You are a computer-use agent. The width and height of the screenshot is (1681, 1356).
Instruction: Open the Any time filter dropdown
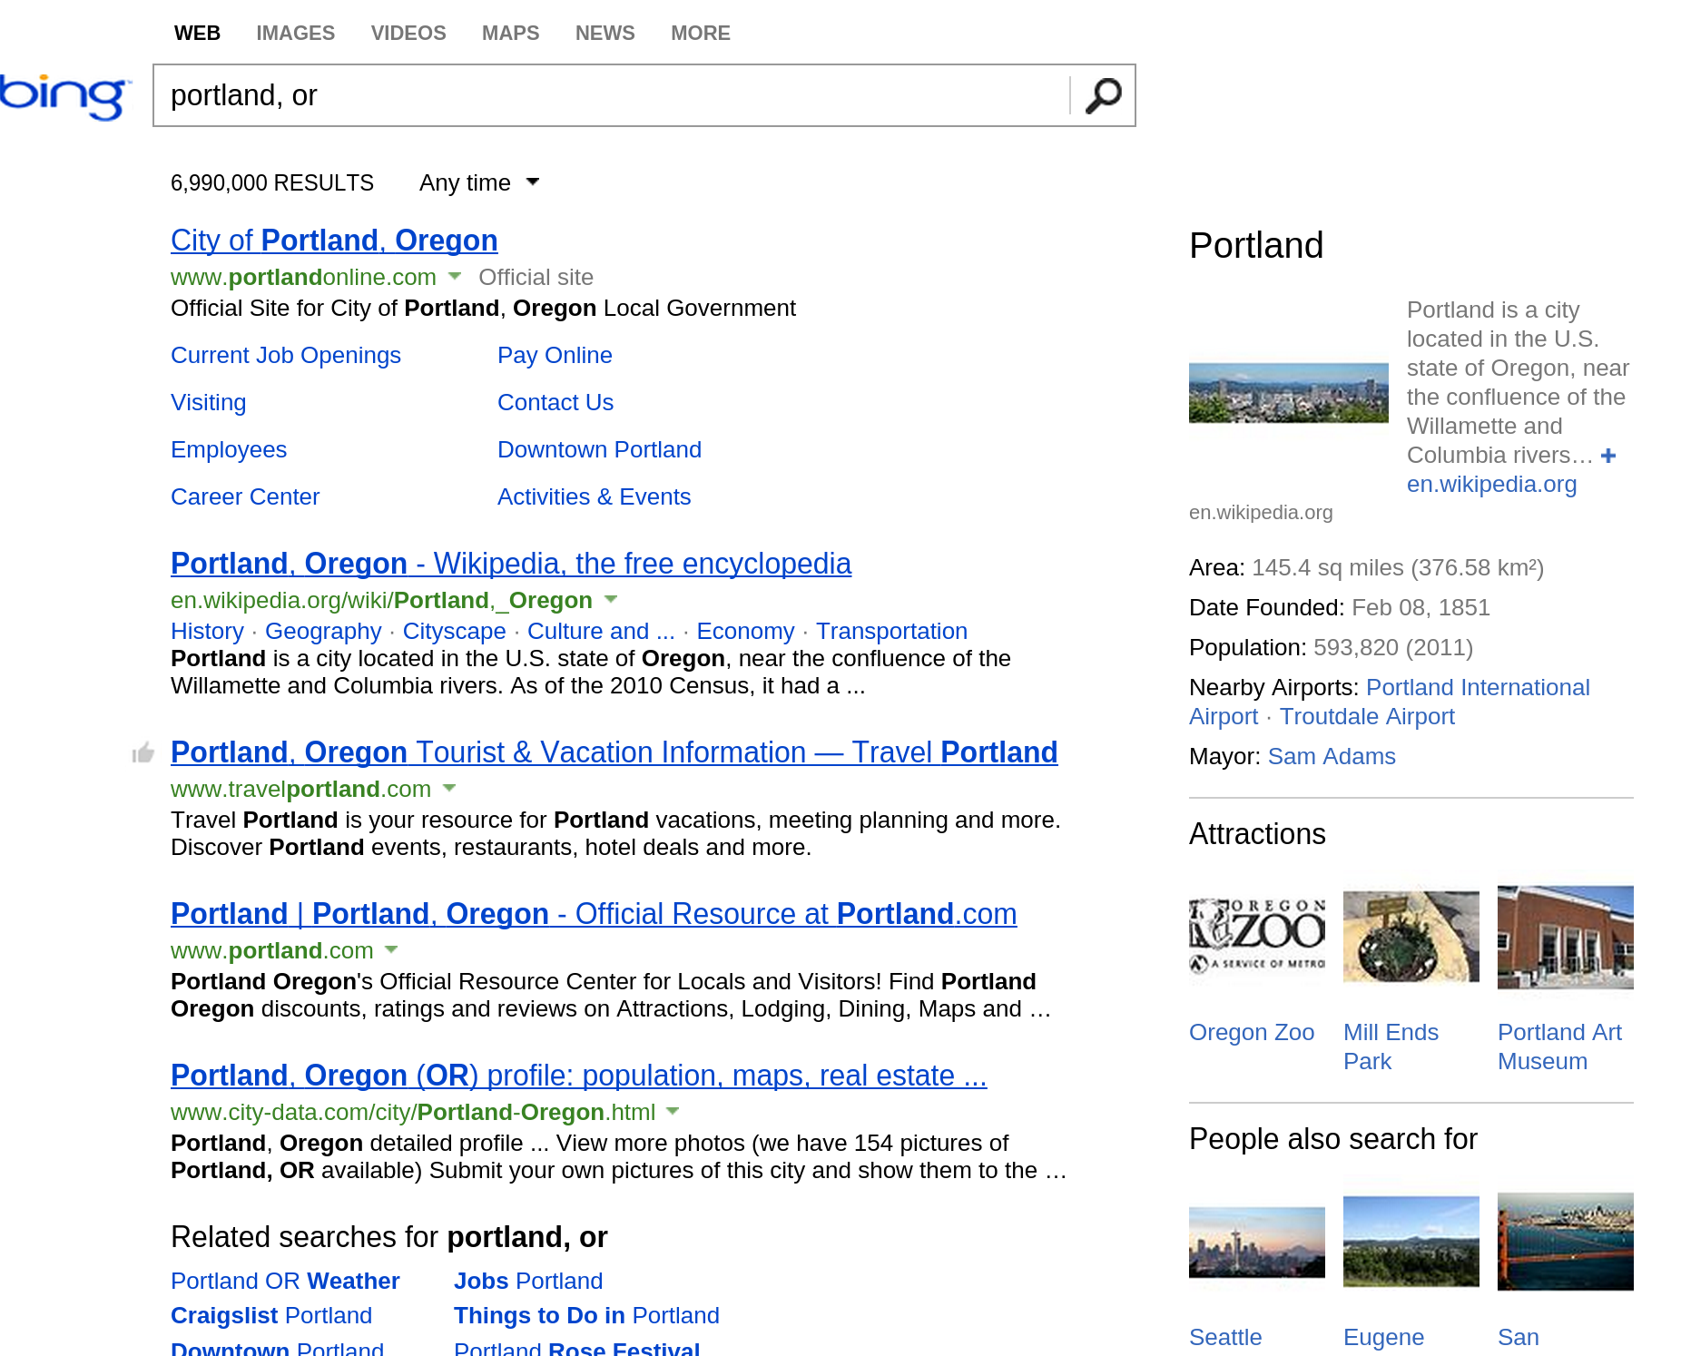[x=479, y=183]
